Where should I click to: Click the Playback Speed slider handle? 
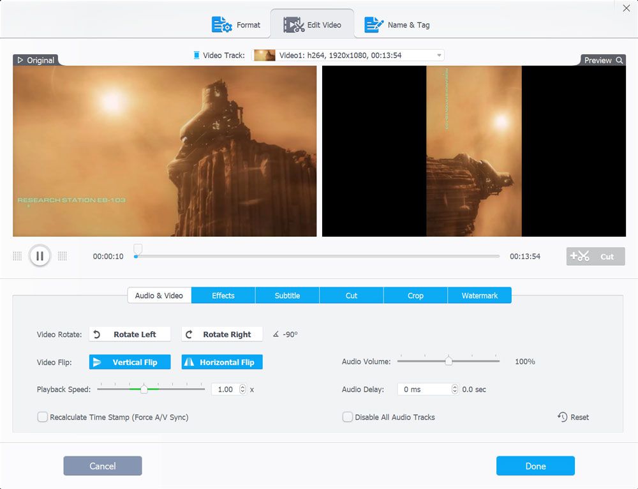coord(144,389)
